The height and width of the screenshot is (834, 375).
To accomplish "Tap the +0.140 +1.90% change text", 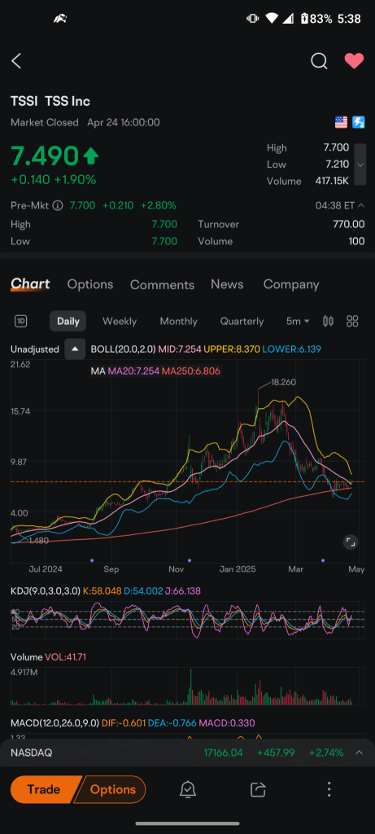I will point(53,180).
